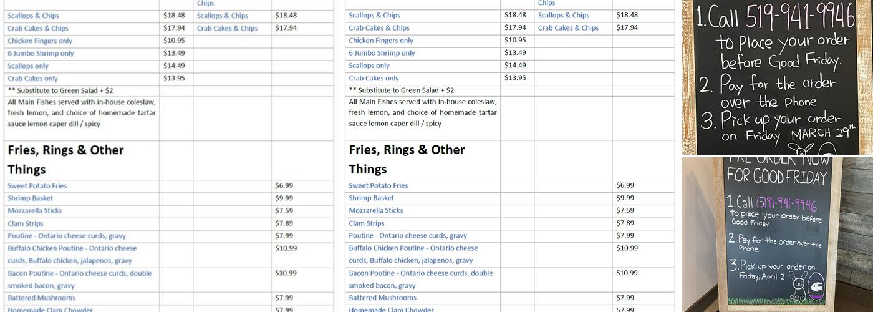Click Buffalo Chicken Poutine in left menu
The width and height of the screenshot is (873, 312).
point(72,248)
